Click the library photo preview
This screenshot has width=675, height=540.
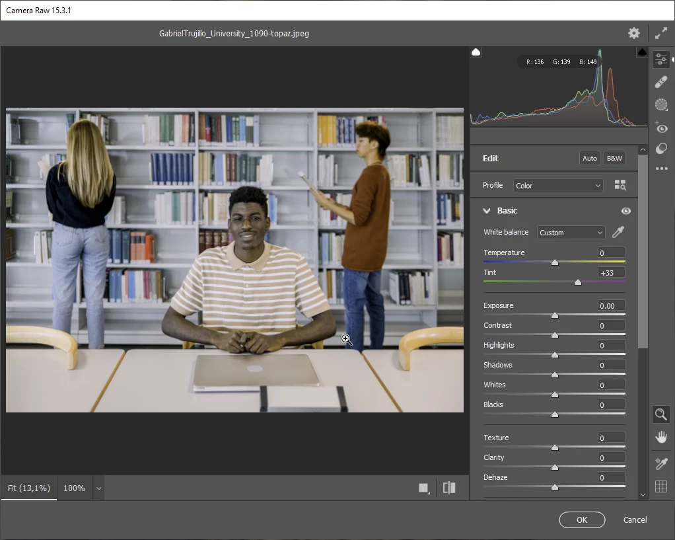coord(234,260)
